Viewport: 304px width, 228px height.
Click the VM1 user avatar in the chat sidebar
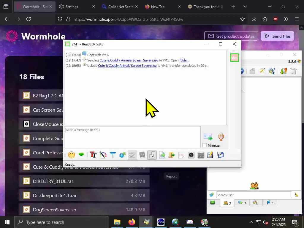[x=235, y=58]
